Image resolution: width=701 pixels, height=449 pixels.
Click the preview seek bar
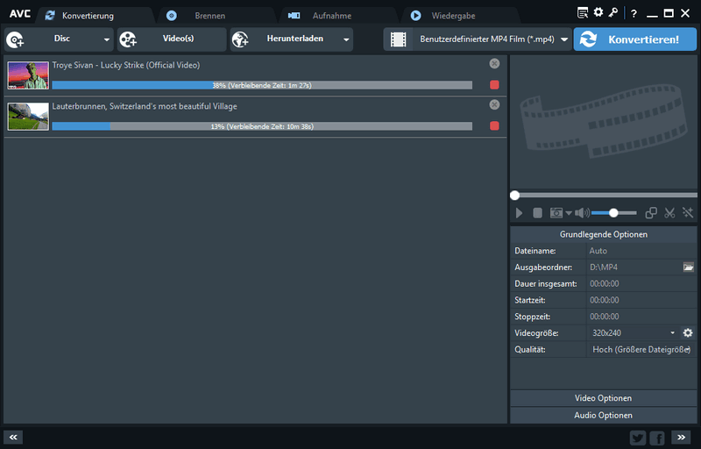[604, 195]
